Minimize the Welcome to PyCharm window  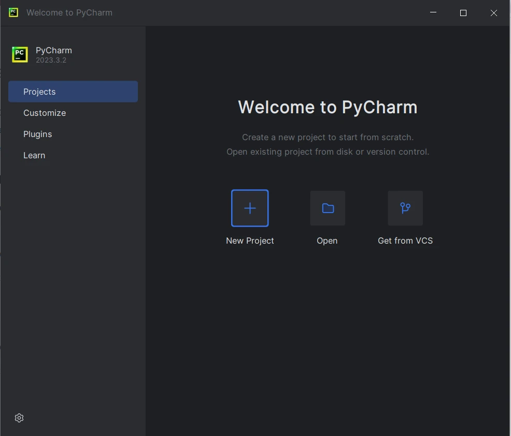click(433, 13)
